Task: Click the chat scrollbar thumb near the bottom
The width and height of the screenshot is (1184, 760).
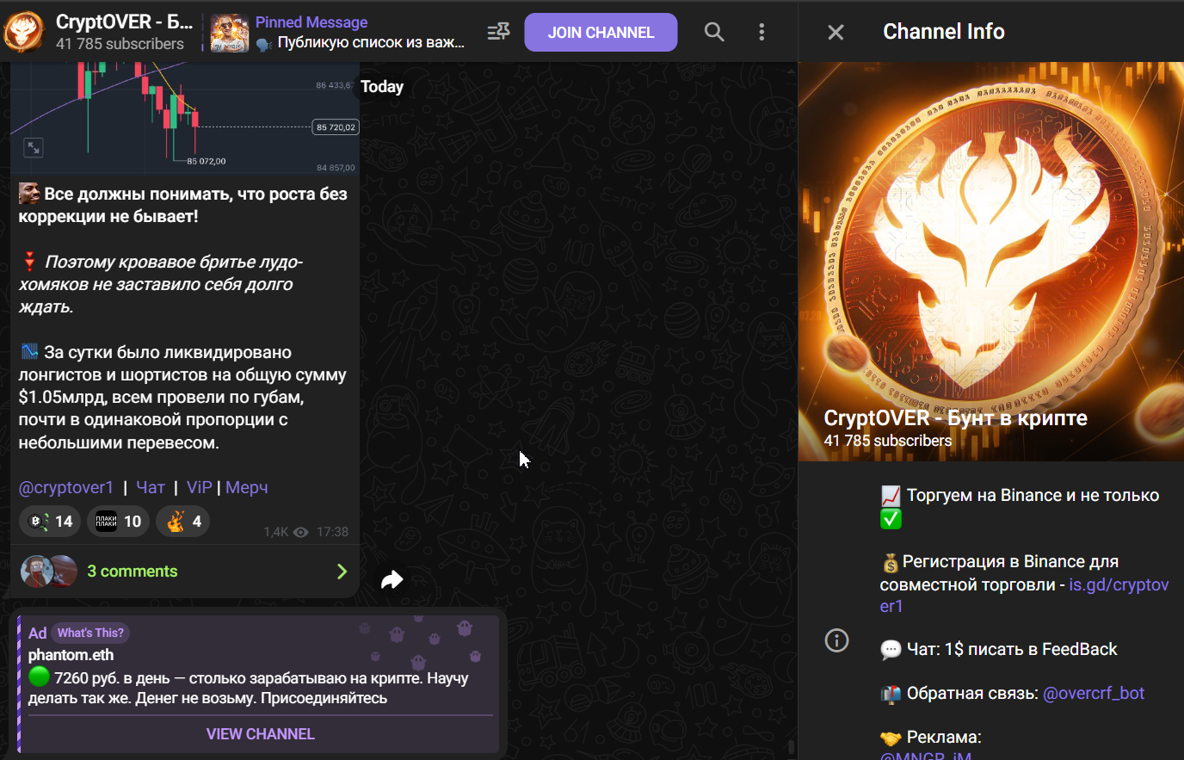Action: pyautogui.click(x=792, y=747)
